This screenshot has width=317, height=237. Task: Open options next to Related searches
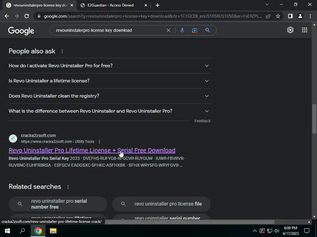[x=68, y=187]
